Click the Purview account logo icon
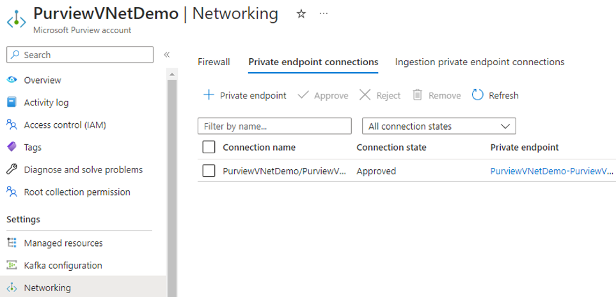 (16, 19)
